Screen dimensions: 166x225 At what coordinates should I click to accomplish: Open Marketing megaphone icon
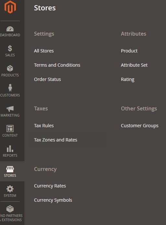[10, 109]
